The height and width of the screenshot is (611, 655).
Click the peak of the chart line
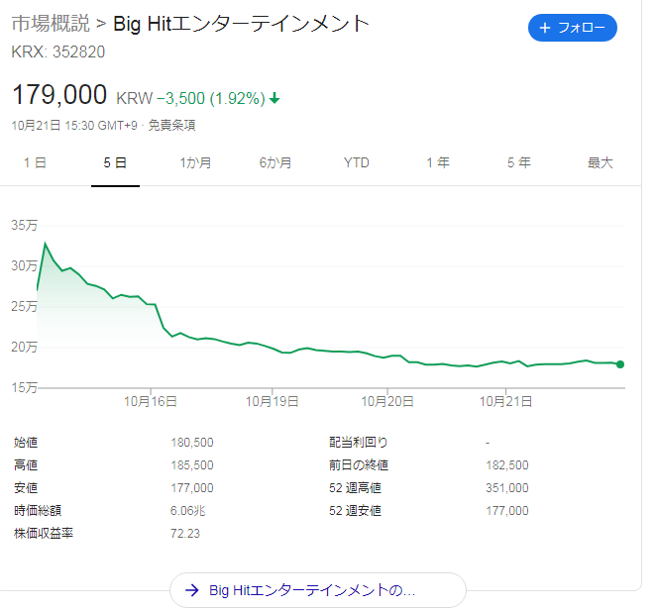pyautogui.click(x=46, y=244)
